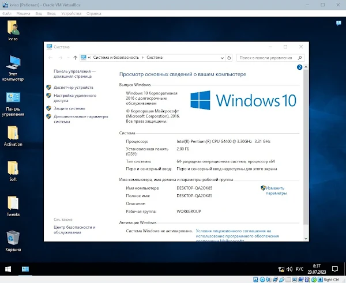Image resolution: width=346 pixels, height=283 pixels.
Task: Click VirtualBox USB devices indicator
Action: pyautogui.click(x=282, y=280)
